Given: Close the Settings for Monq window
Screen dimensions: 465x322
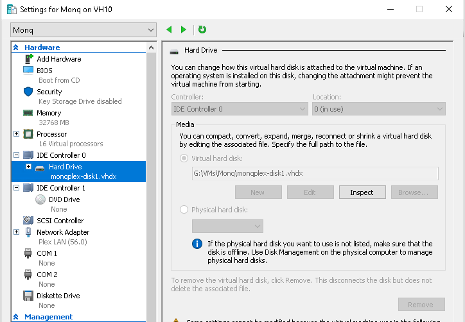Looking at the screenshot, I should click(x=449, y=9).
